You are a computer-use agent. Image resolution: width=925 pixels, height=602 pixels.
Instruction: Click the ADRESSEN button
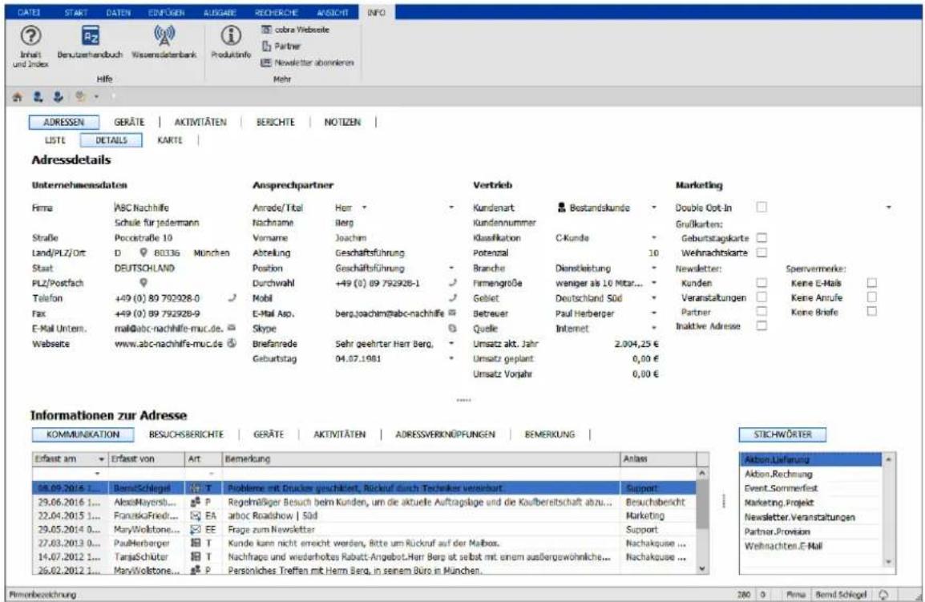[63, 122]
